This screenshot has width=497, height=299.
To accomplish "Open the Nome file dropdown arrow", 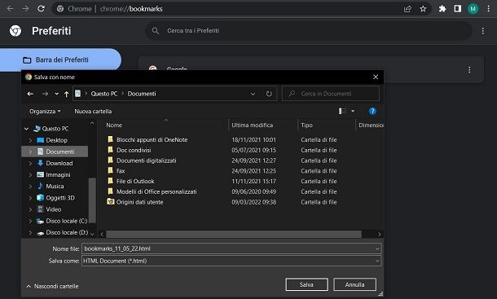I will tap(377, 248).
